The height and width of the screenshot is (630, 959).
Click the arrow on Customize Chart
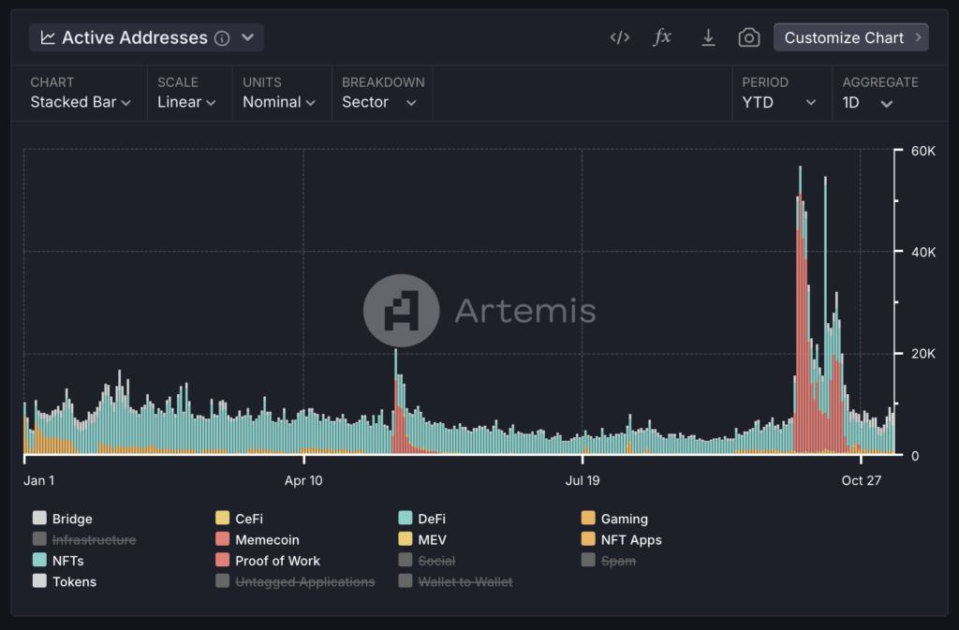[x=918, y=37]
